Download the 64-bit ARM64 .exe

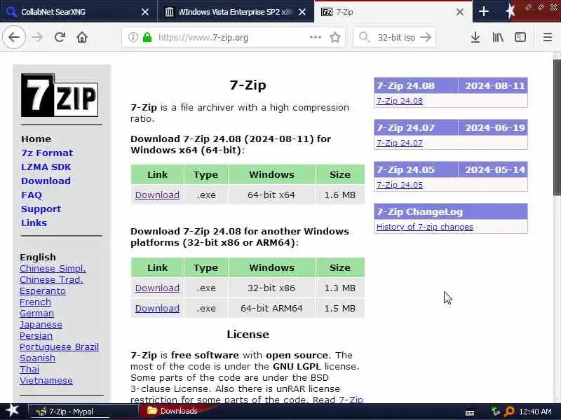coord(157,308)
